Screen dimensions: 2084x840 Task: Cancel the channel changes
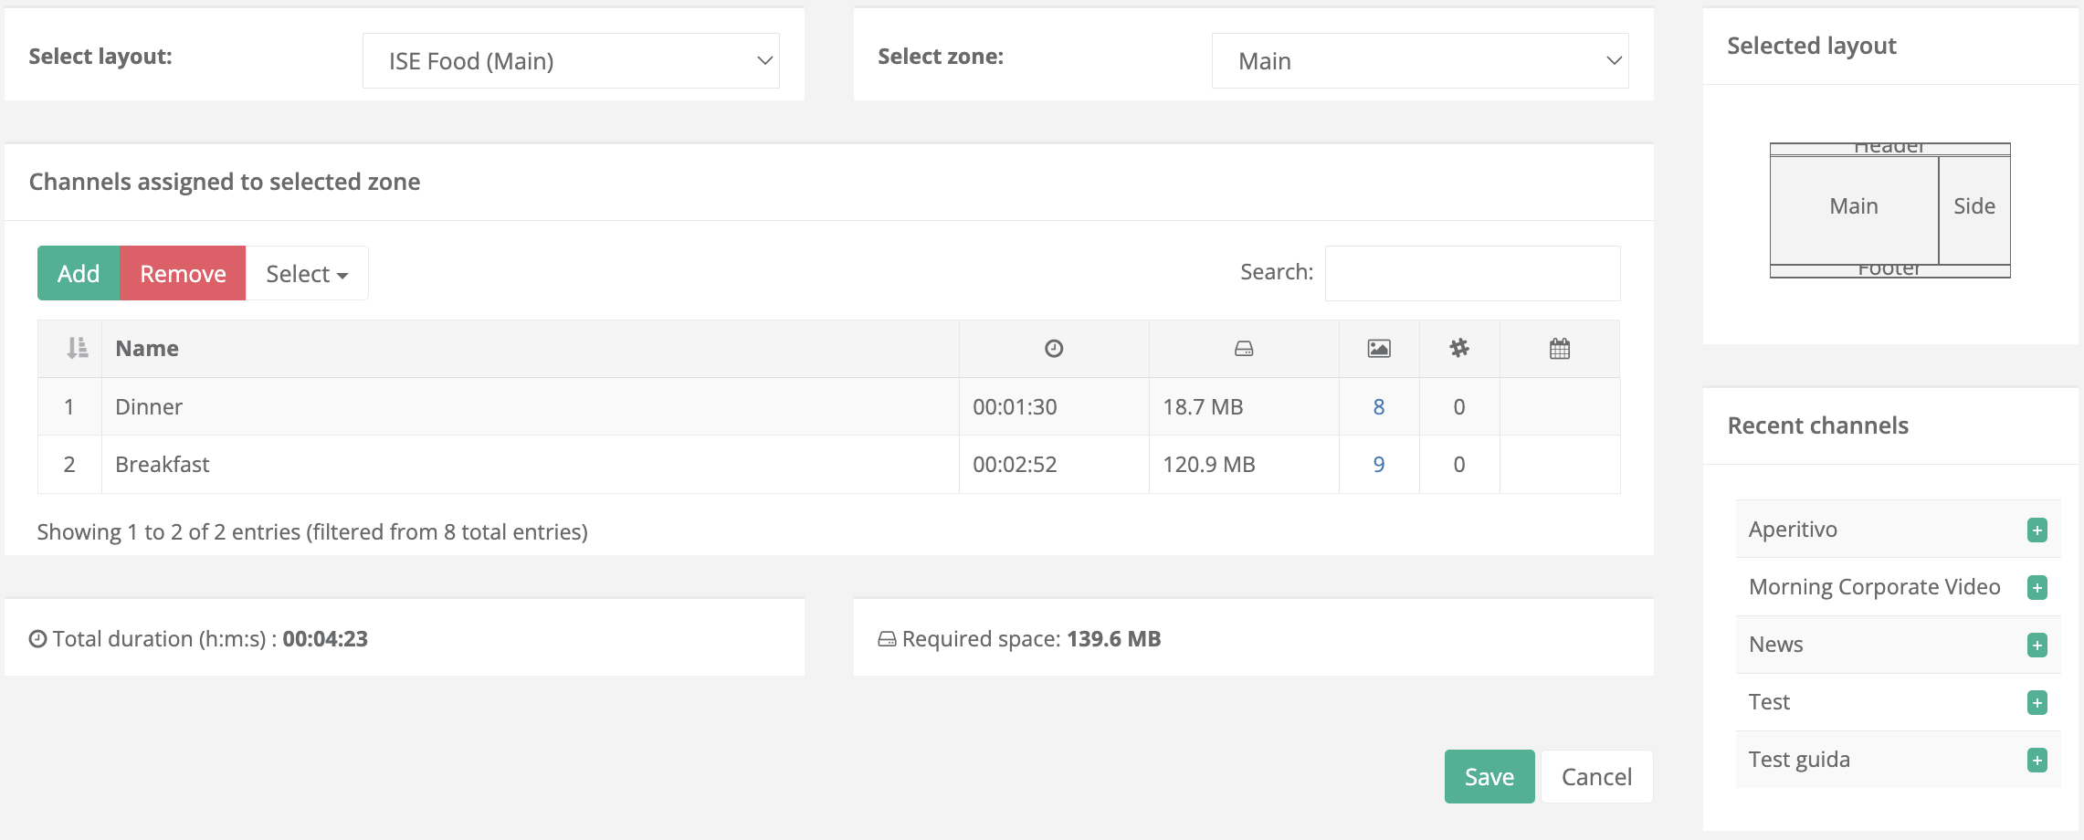click(x=1596, y=777)
